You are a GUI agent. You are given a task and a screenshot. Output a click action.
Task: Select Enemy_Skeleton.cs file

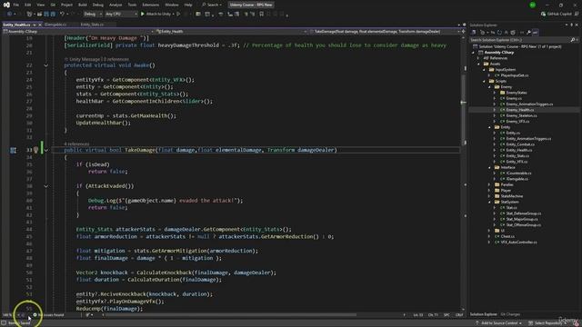[521, 115]
